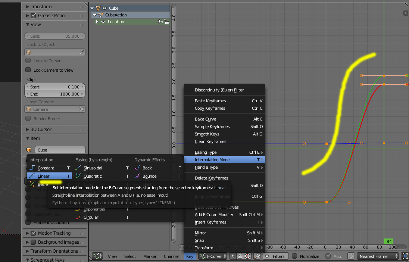Enable the Normalize checkbox
Image resolution: width=409 pixels, height=262 pixels.
(294, 256)
